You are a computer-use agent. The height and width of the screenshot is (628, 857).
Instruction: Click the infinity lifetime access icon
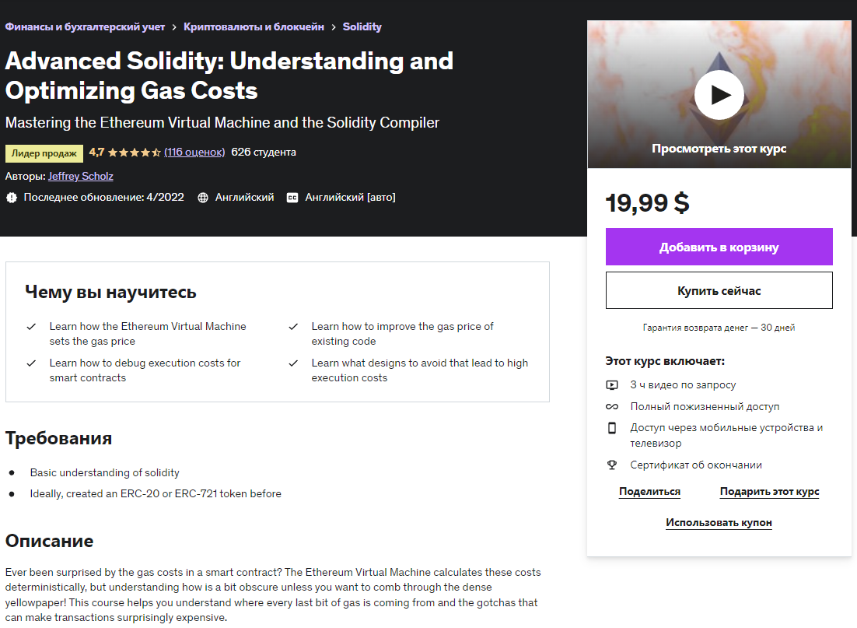point(612,406)
